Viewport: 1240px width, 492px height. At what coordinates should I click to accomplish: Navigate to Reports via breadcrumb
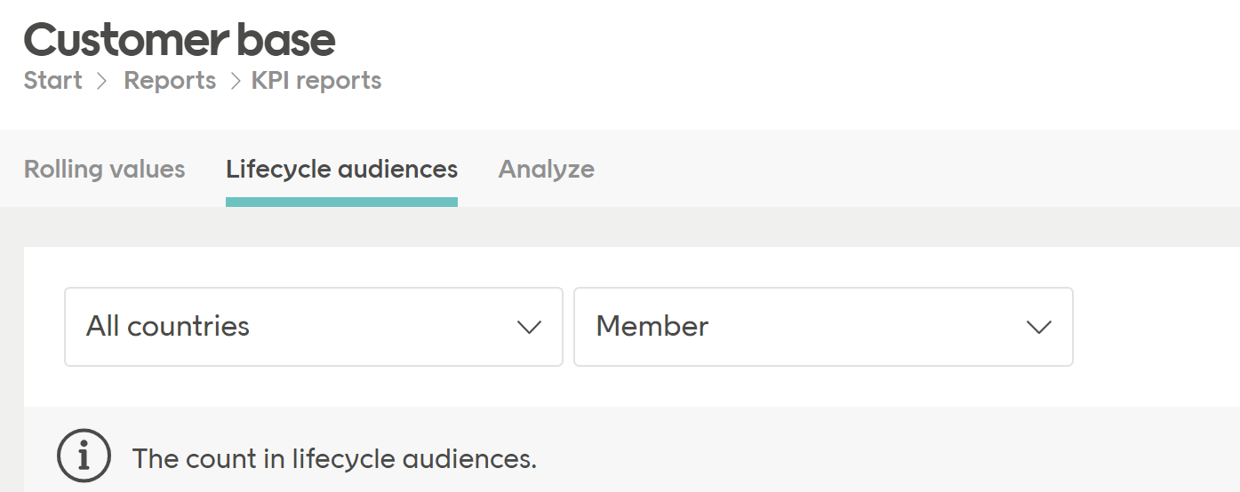click(x=170, y=81)
